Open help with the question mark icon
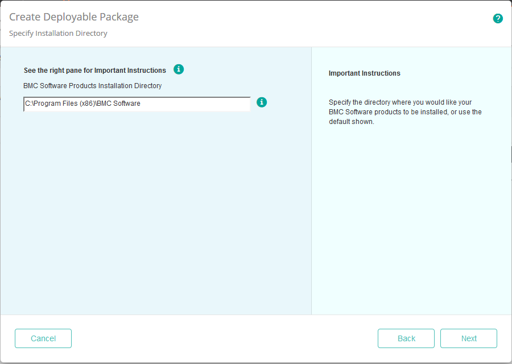This screenshot has height=364, width=512. click(498, 18)
